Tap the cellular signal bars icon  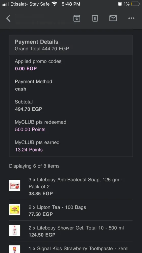pyautogui.click(x=6, y=4)
